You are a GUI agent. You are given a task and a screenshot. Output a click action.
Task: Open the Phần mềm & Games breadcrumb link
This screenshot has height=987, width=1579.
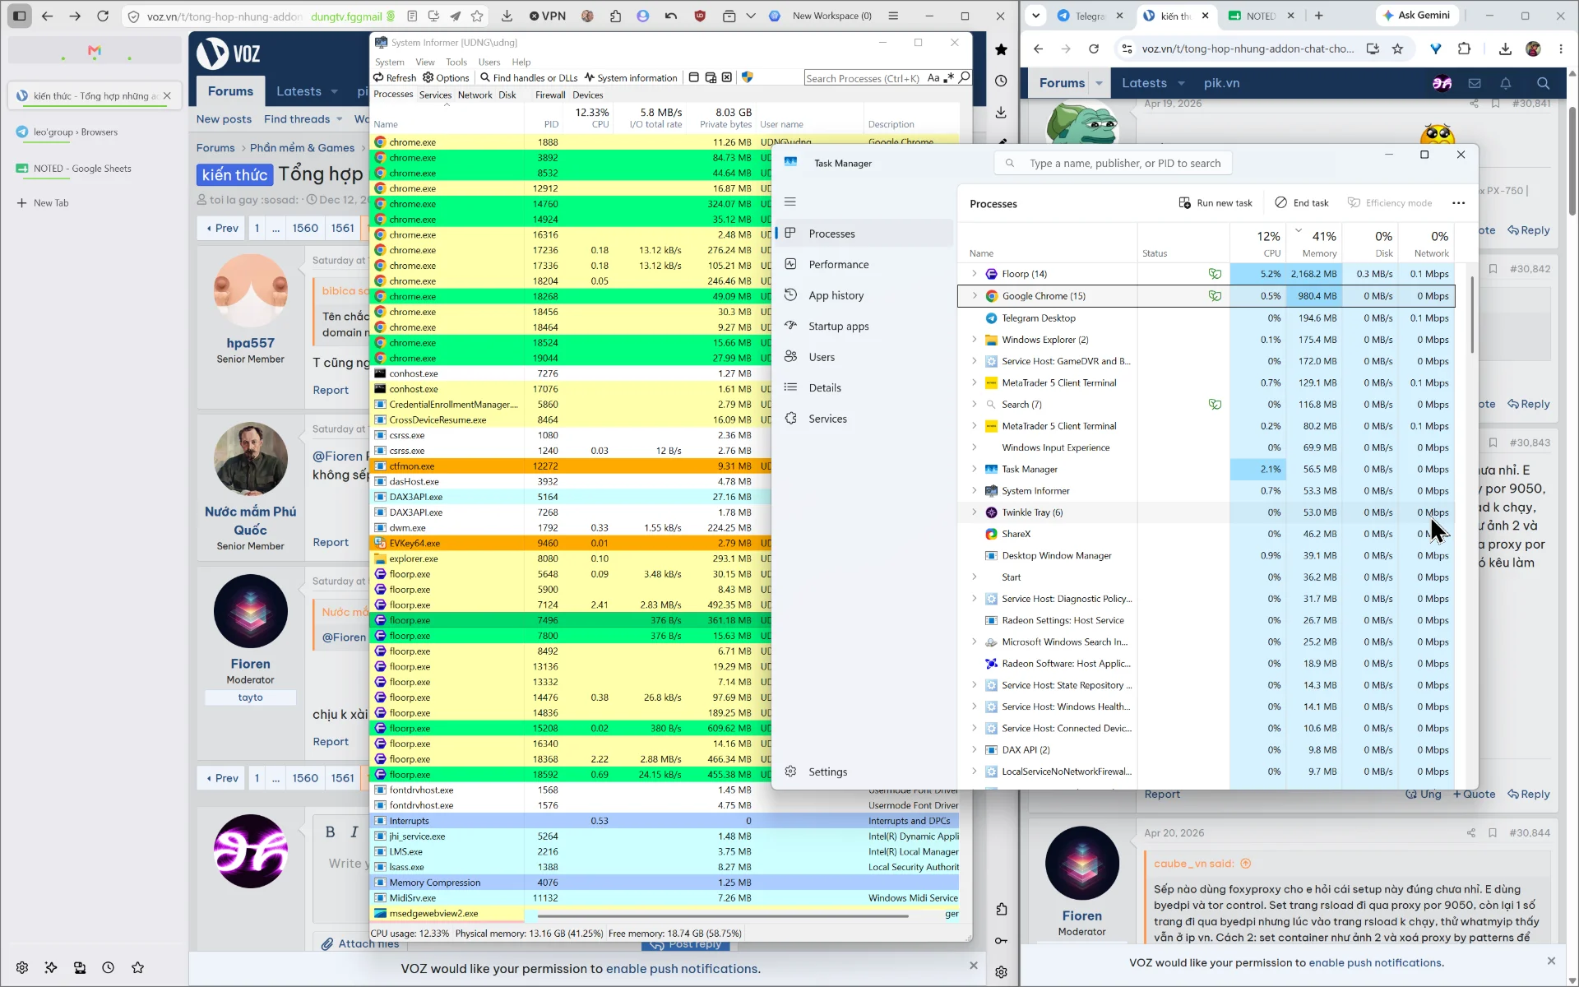pyautogui.click(x=302, y=148)
